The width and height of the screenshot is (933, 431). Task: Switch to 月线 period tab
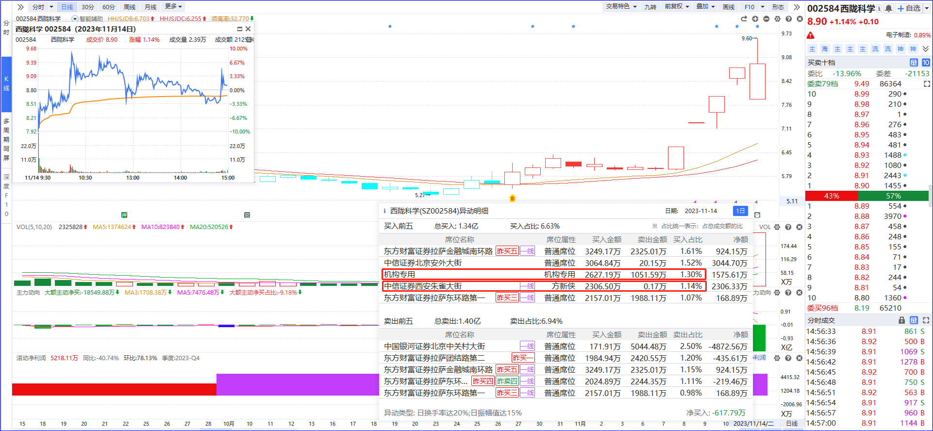point(150,7)
